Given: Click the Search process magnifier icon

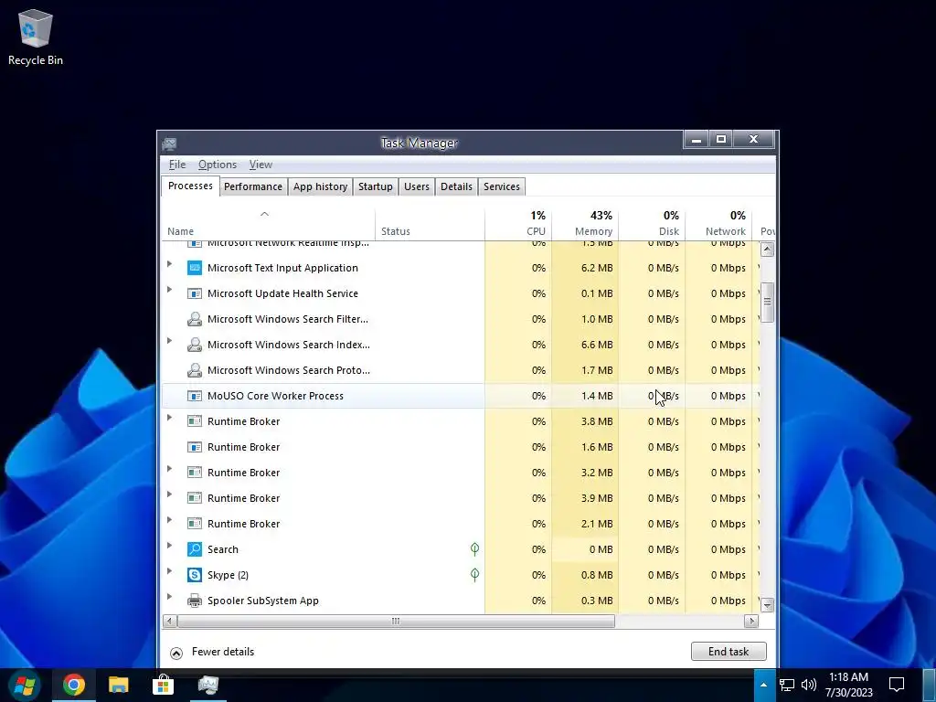Looking at the screenshot, I should click(195, 549).
